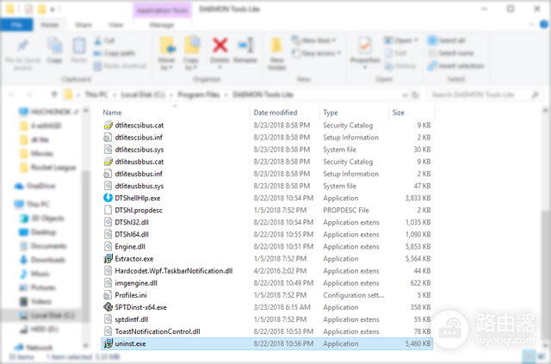Screen dimensions: 551x364
Task: Click Select all in the ribbon
Action: [447, 40]
